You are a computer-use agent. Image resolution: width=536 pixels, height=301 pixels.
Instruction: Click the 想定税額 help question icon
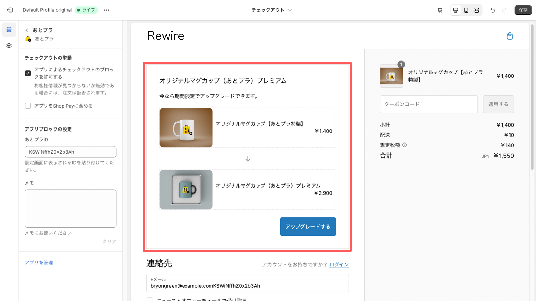coord(405,145)
